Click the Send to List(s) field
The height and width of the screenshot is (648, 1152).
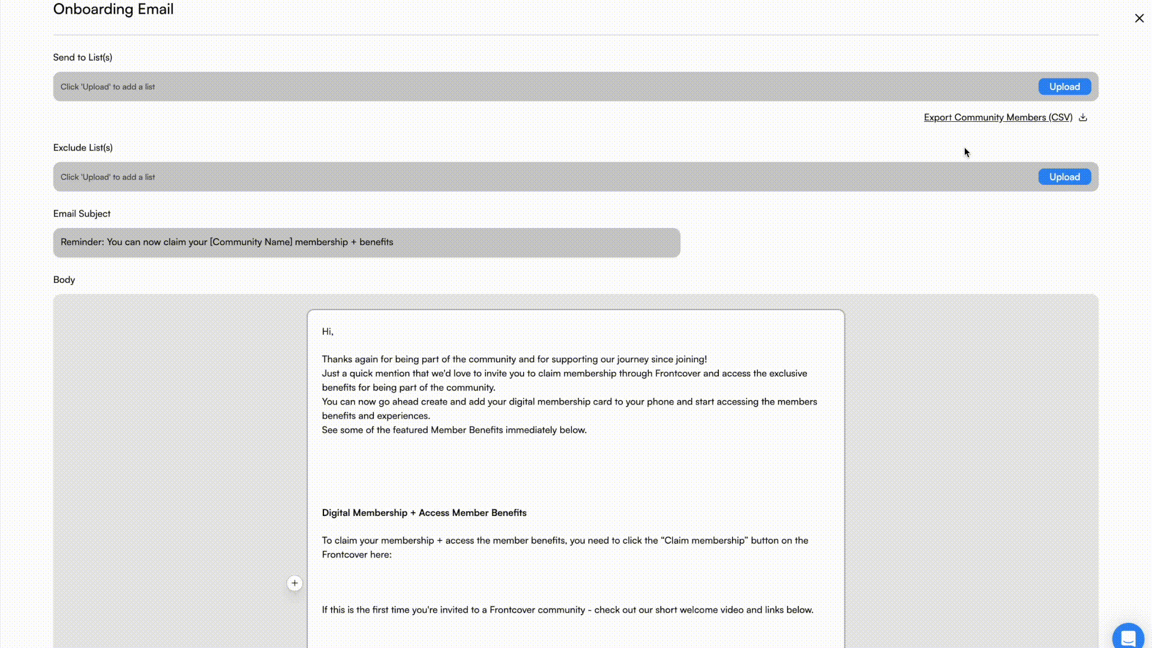click(540, 87)
